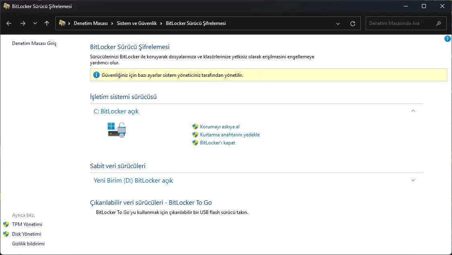
Task: Maximize the BitLocker window
Action: (424, 6)
